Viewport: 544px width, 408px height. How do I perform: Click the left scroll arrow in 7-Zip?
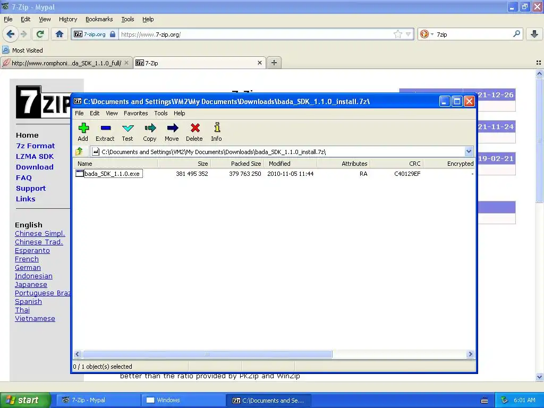tap(78, 354)
